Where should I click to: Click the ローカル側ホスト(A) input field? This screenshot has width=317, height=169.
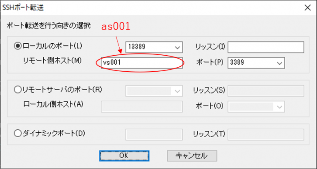(x=141, y=106)
